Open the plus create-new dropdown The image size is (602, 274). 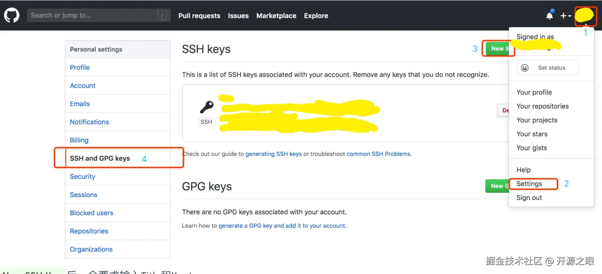point(566,16)
